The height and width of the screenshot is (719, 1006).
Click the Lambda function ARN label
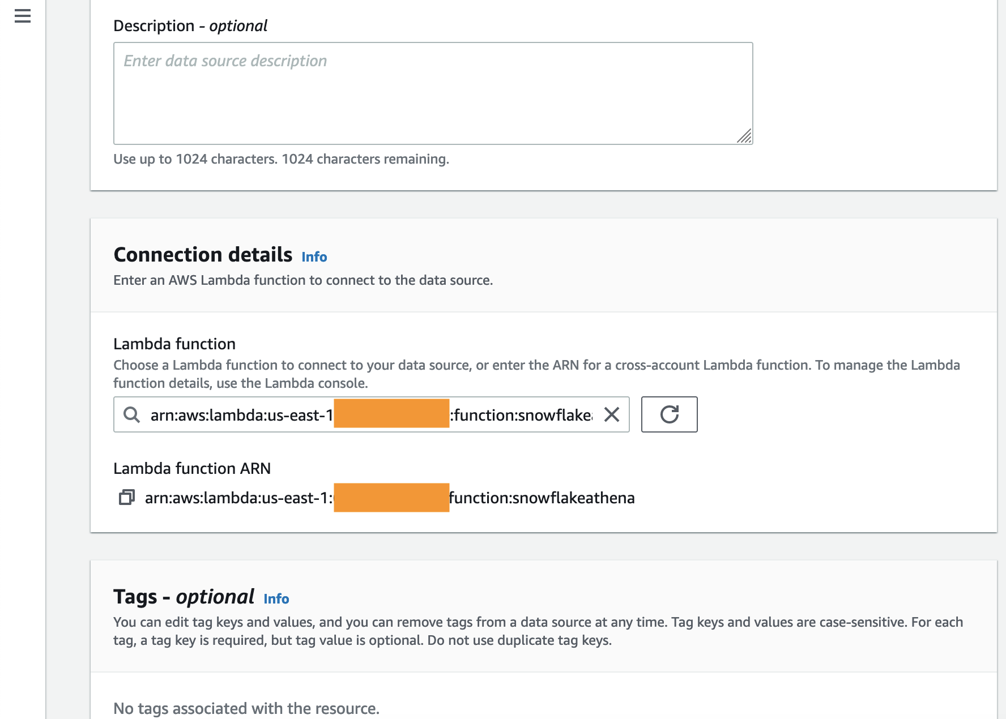[x=192, y=469]
